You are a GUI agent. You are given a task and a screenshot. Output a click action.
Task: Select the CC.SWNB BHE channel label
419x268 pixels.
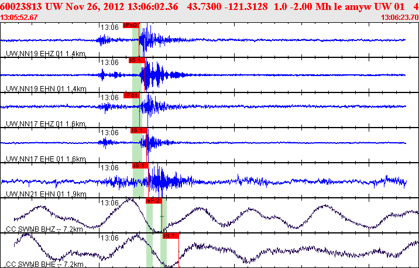coord(42,264)
